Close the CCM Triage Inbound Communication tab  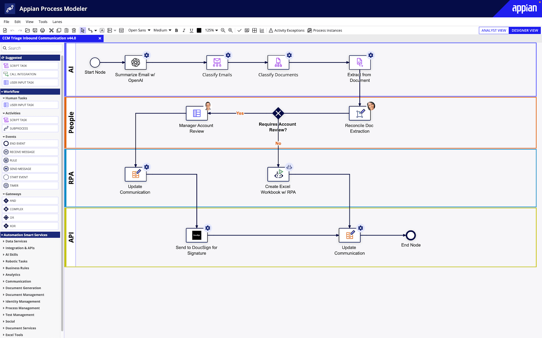pyautogui.click(x=100, y=38)
